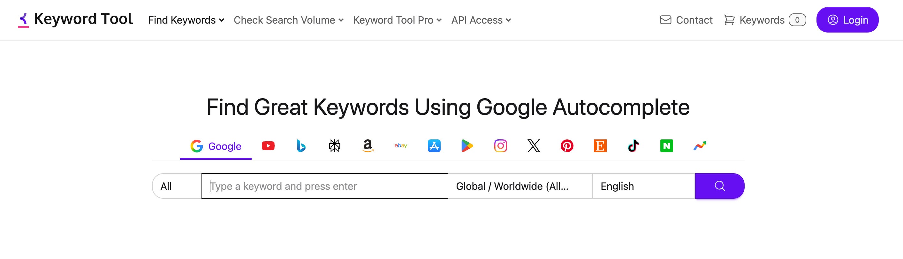
Task: Choose the Pinterest icon
Action: 567,146
